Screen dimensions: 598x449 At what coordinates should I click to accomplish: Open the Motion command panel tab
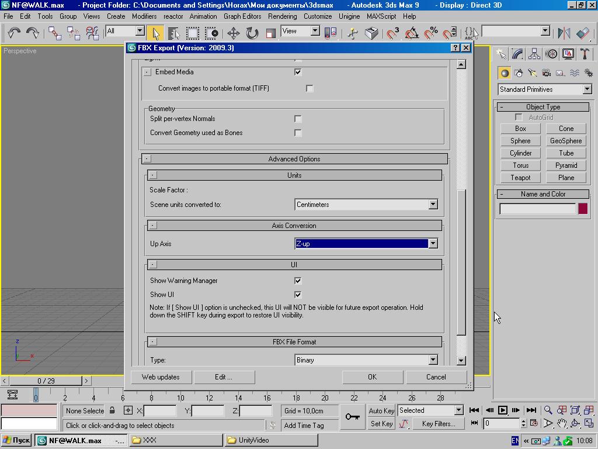551,54
